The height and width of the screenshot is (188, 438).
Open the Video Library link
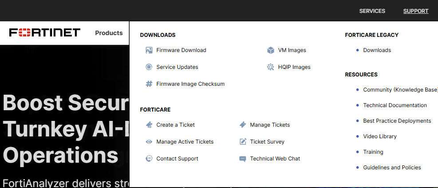(379, 136)
